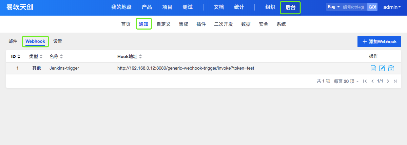Sort webhooks by 名称 column
Viewport: 407px width, 145px height.
click(56, 56)
